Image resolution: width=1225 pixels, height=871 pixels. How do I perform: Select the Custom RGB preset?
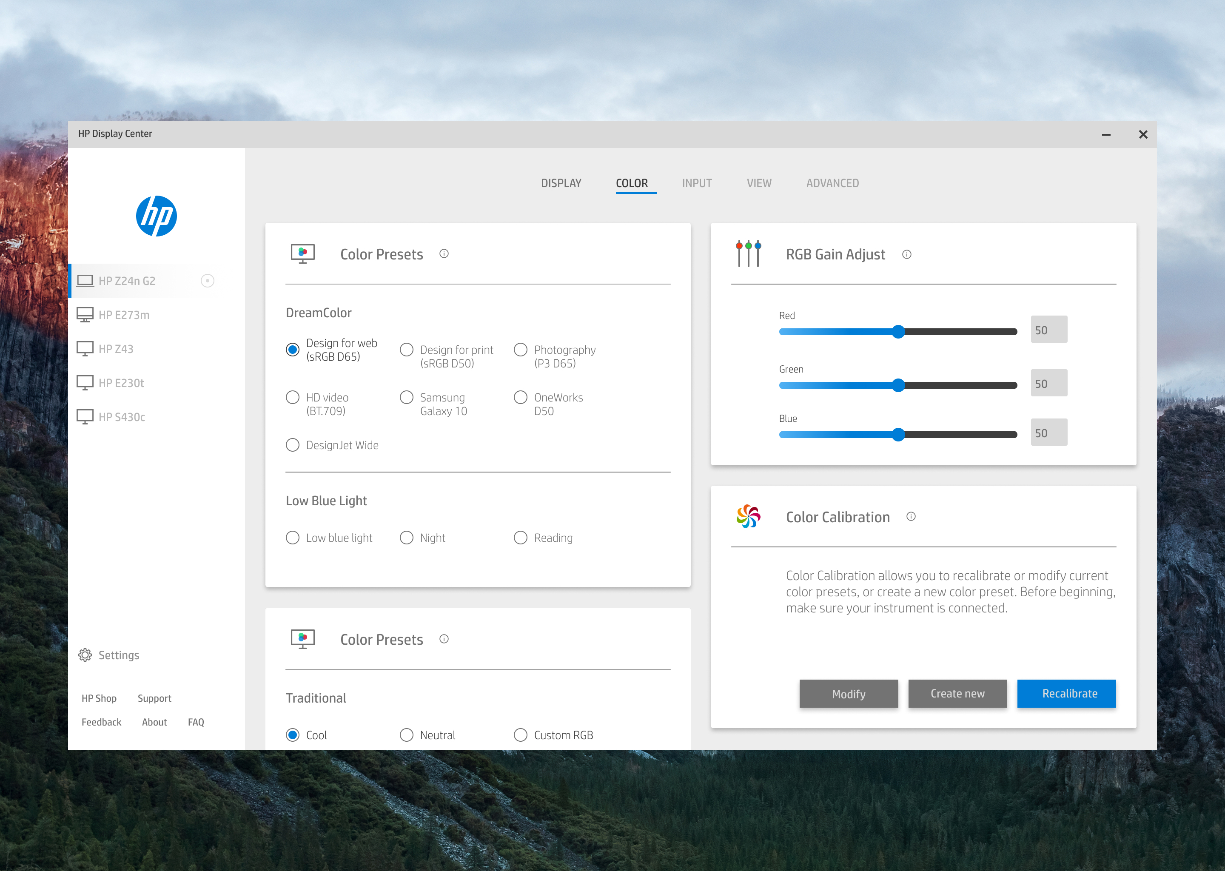tap(520, 735)
